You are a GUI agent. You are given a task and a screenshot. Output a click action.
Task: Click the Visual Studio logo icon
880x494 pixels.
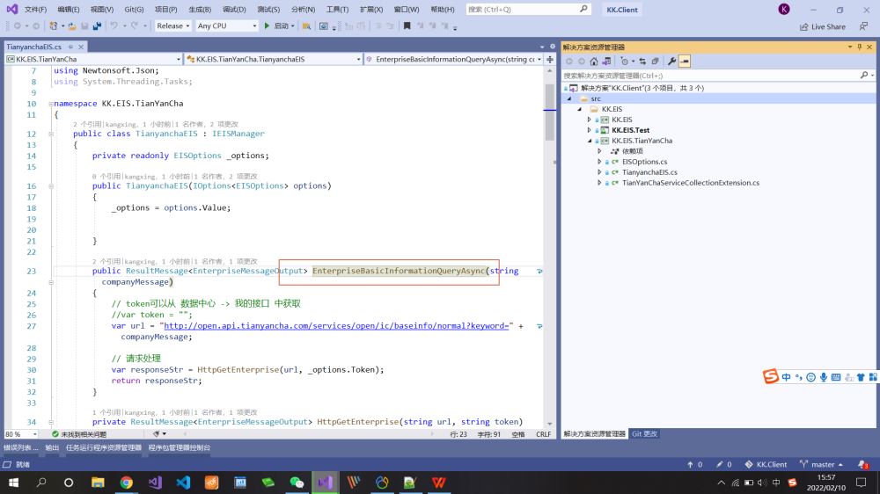11,9
